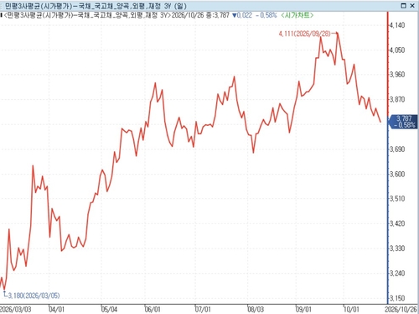Image resolution: width=419 pixels, height=314 pixels.
Task: Click the 08/03 date label
Action: point(256,310)
